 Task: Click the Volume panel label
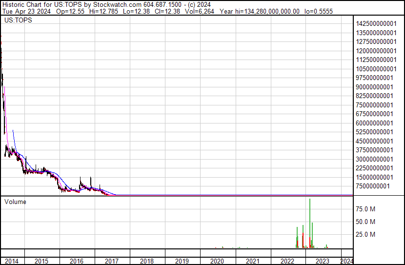click(15, 202)
